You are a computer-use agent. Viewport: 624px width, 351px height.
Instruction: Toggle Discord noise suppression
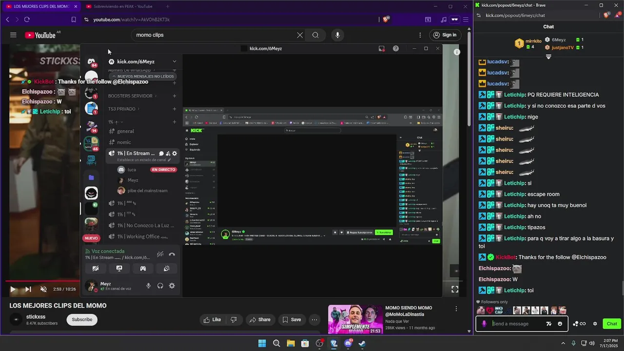coord(160,254)
